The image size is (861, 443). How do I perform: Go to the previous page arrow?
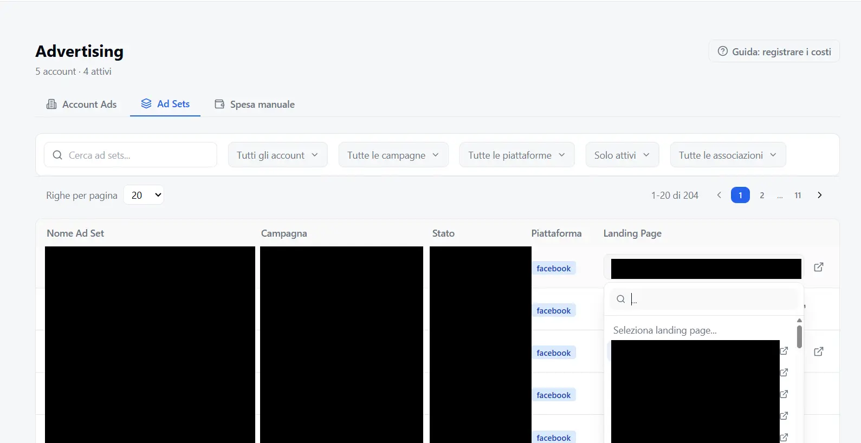pos(719,195)
